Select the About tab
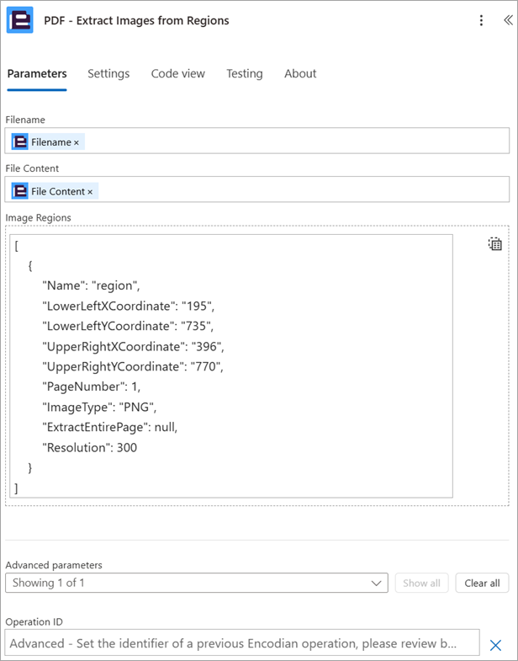This screenshot has height=661, width=518. pyautogui.click(x=300, y=74)
